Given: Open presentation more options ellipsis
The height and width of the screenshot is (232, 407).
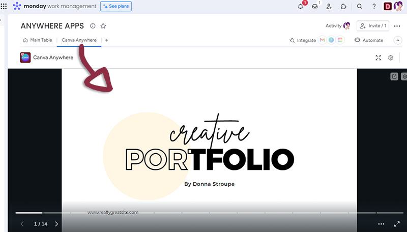Looking at the screenshot, I should tap(381, 224).
